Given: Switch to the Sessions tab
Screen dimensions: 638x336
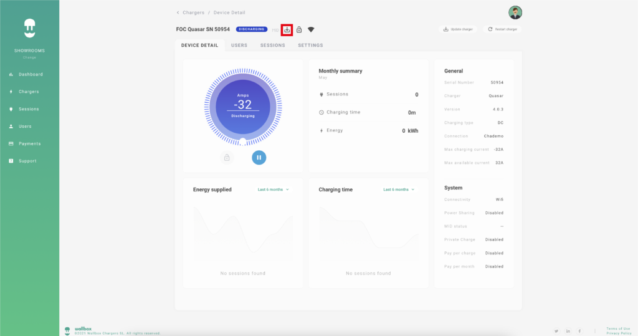Looking at the screenshot, I should point(273,46).
